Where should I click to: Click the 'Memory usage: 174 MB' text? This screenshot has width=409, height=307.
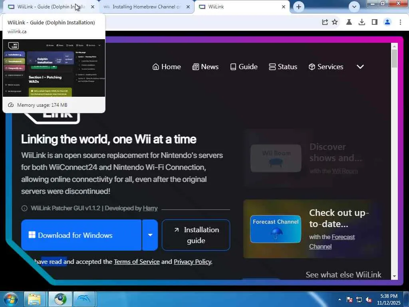click(42, 105)
